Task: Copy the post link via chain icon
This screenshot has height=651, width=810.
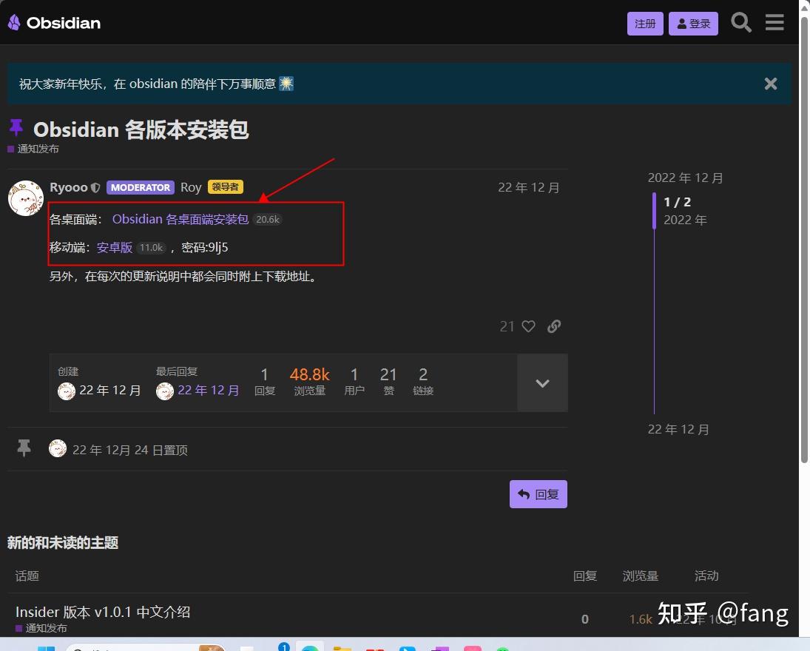Action: click(554, 326)
